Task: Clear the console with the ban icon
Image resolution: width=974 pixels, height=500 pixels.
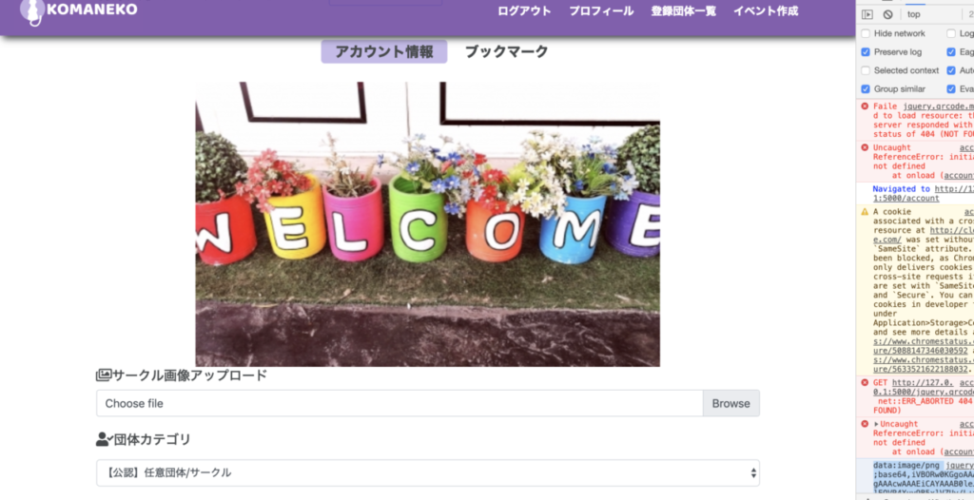Action: click(x=888, y=14)
